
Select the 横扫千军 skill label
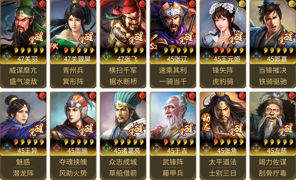pyautogui.click(x=123, y=70)
